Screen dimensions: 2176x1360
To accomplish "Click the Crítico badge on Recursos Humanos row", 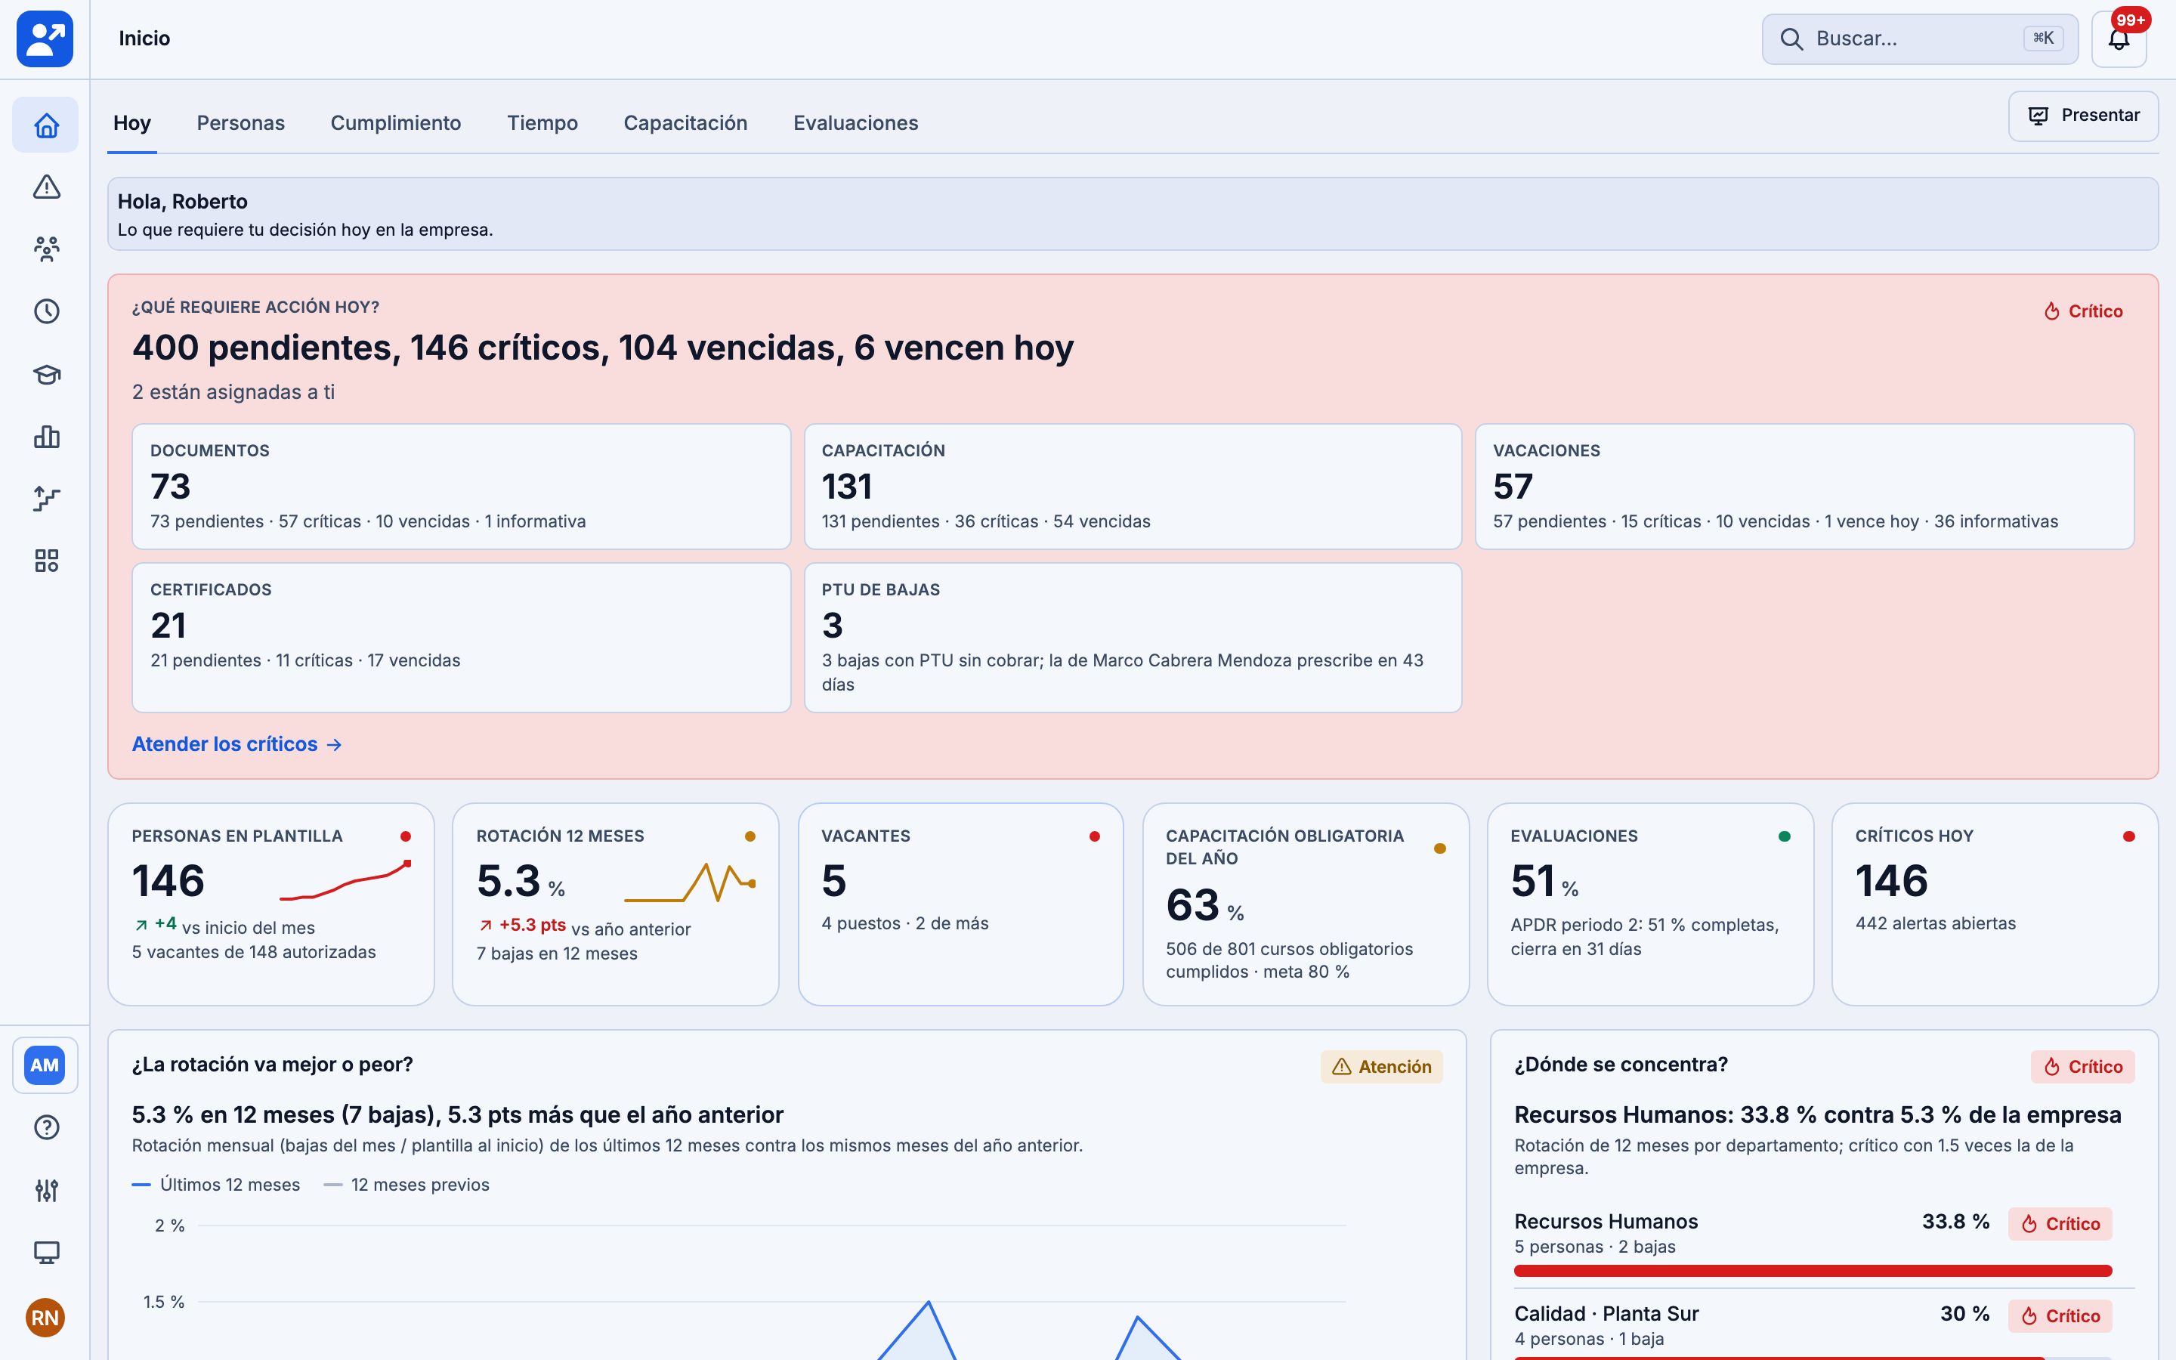I will click(2060, 1224).
